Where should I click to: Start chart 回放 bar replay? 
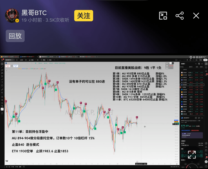click(49, 60)
